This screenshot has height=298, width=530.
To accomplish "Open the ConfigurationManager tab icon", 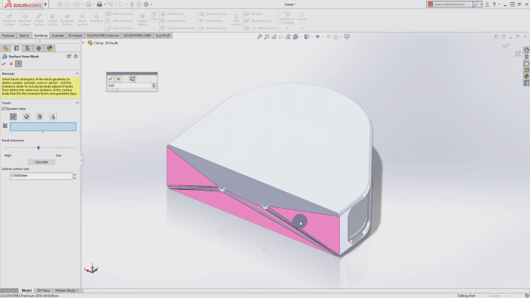I will 27,48.
